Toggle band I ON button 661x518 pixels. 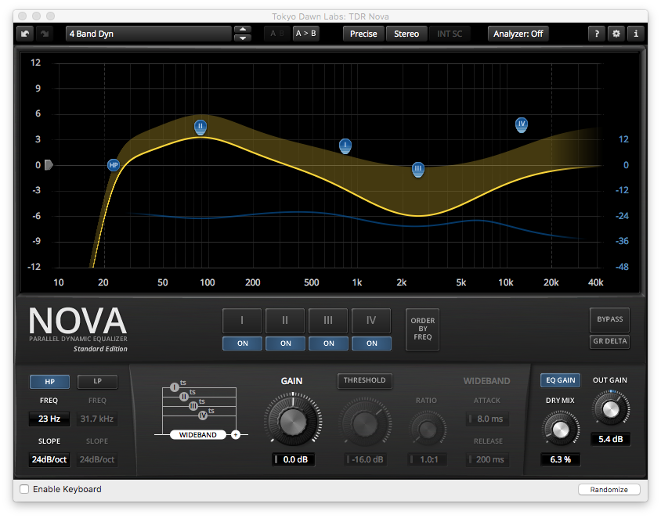click(x=243, y=344)
